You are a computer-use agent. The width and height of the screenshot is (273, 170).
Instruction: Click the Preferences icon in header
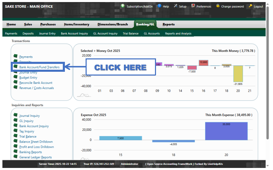193,6
